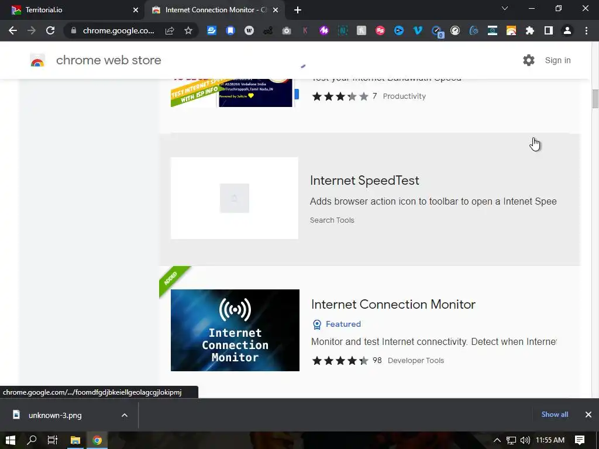Click the network icon in system tray
Image resolution: width=599 pixels, height=449 pixels.
pyautogui.click(x=511, y=440)
